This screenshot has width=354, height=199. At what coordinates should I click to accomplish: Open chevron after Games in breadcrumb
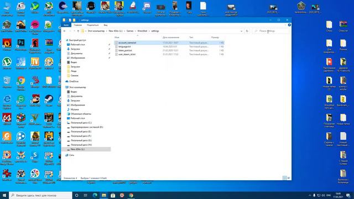[x=135, y=31]
